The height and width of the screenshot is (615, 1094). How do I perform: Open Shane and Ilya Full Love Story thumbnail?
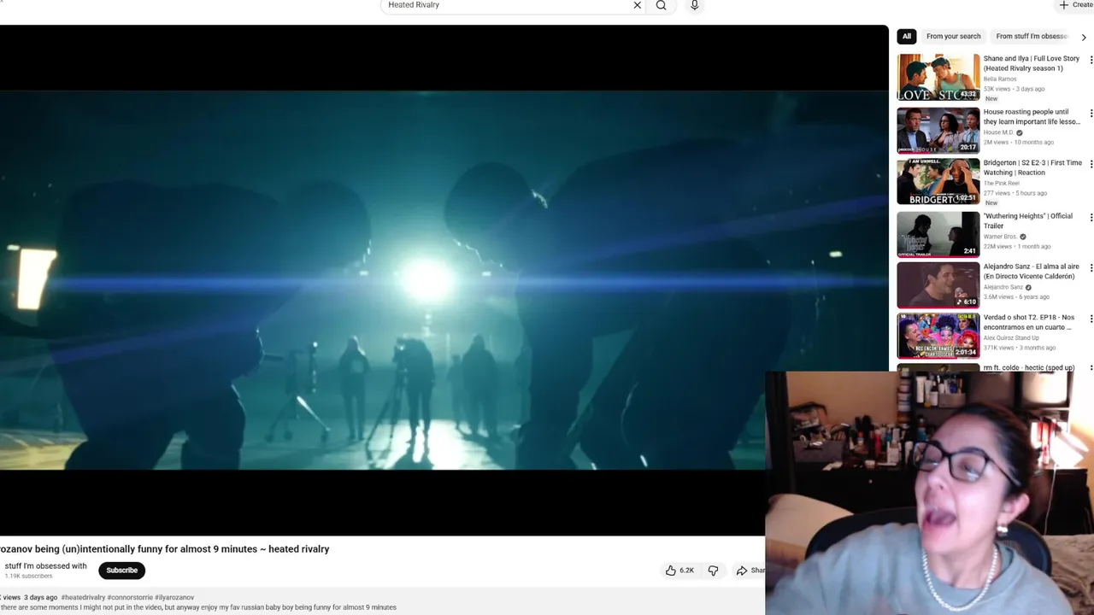point(938,78)
